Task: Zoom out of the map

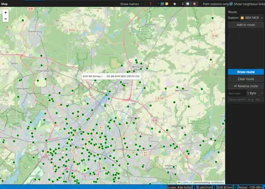Action: click(6, 19)
